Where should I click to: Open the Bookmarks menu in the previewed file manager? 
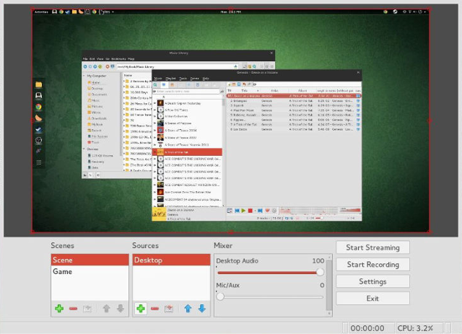pyautogui.click(x=118, y=59)
